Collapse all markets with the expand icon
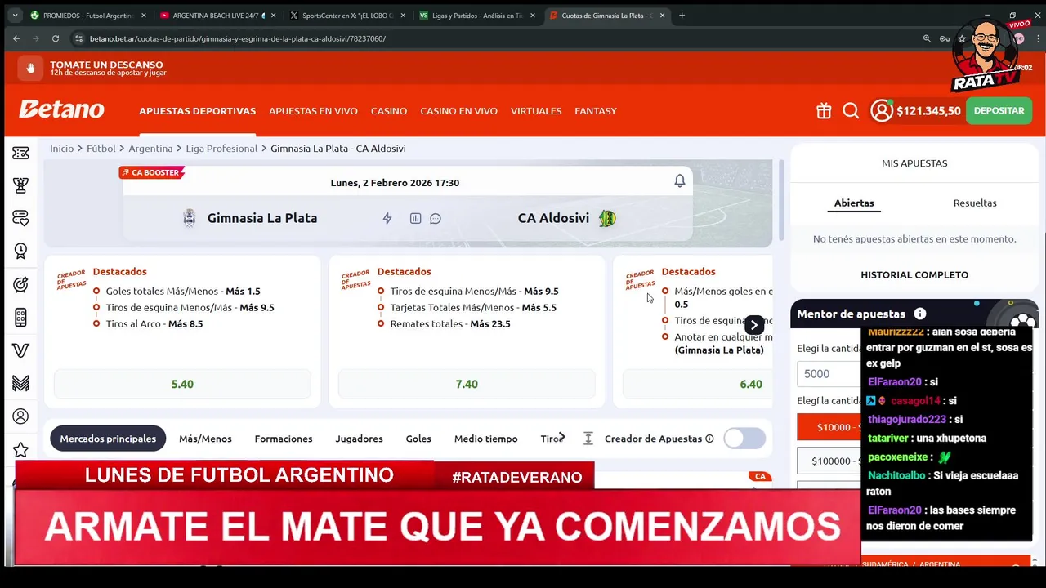The width and height of the screenshot is (1046, 588). click(588, 439)
